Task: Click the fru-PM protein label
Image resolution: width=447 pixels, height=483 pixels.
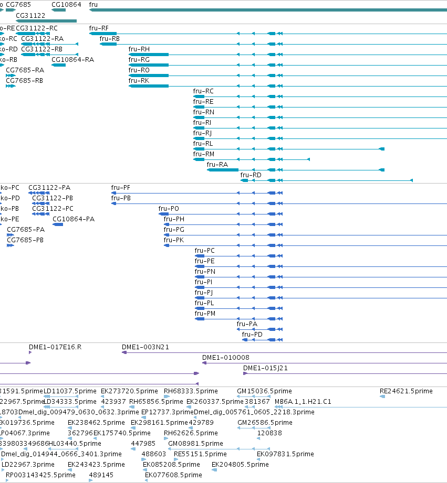Action: (205, 313)
